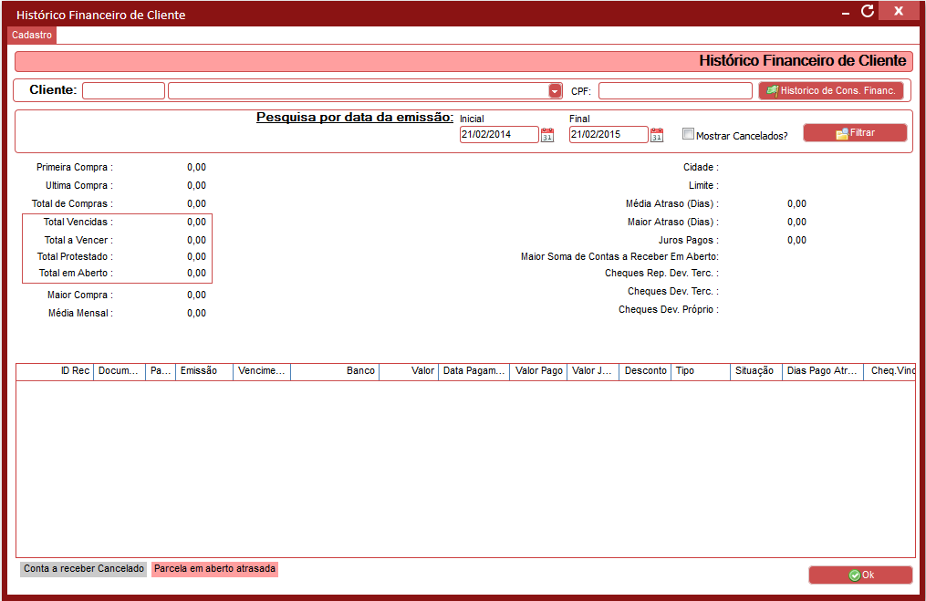Click Pesquisa por data da emissão heading

click(x=355, y=118)
